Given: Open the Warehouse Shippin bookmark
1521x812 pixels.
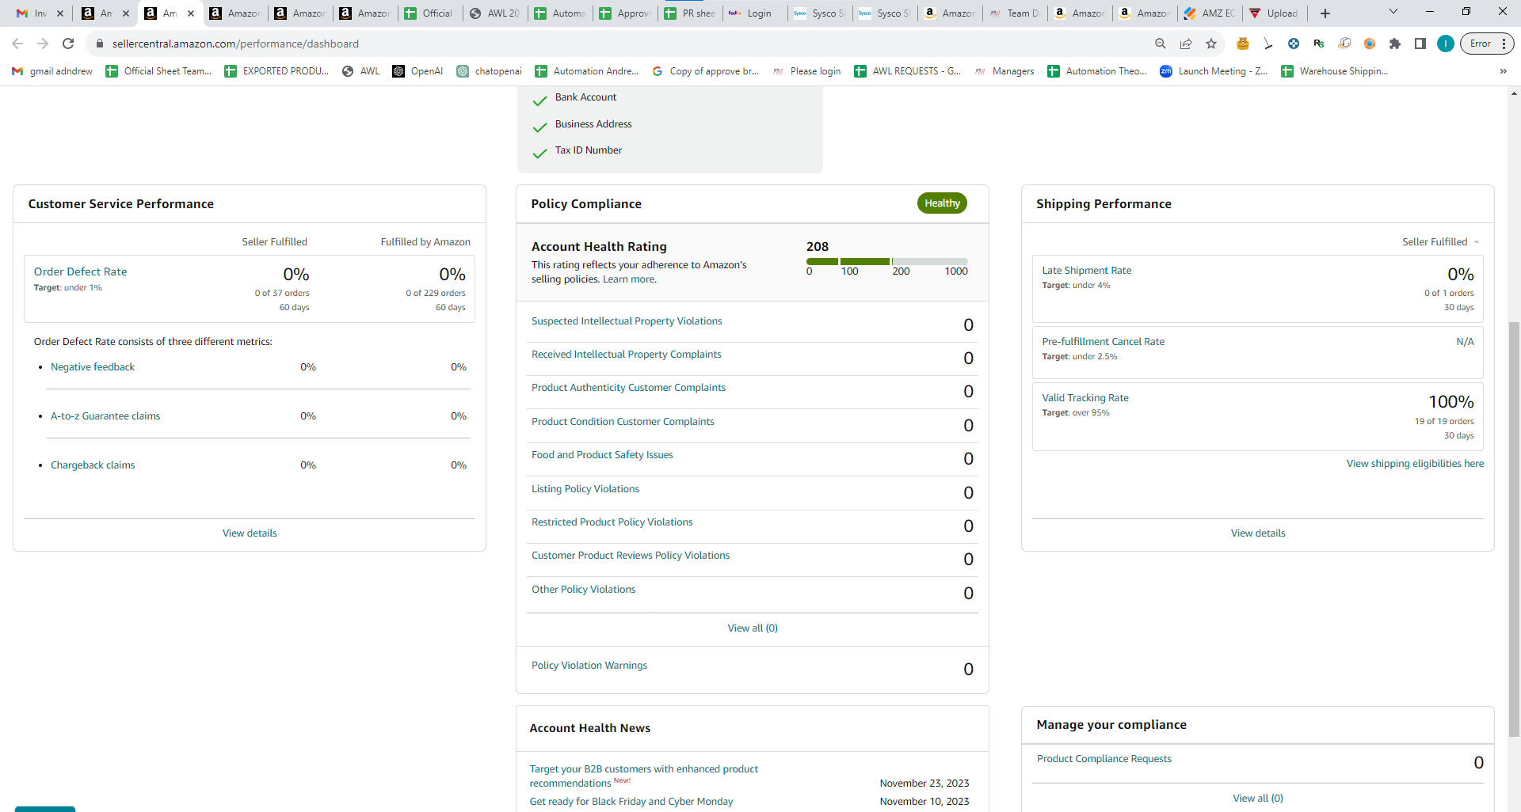Looking at the screenshot, I should pos(1335,71).
